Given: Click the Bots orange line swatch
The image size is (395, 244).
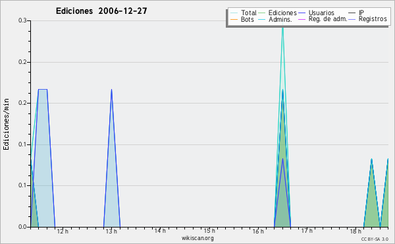Looking at the screenshot, I should click(234, 19).
